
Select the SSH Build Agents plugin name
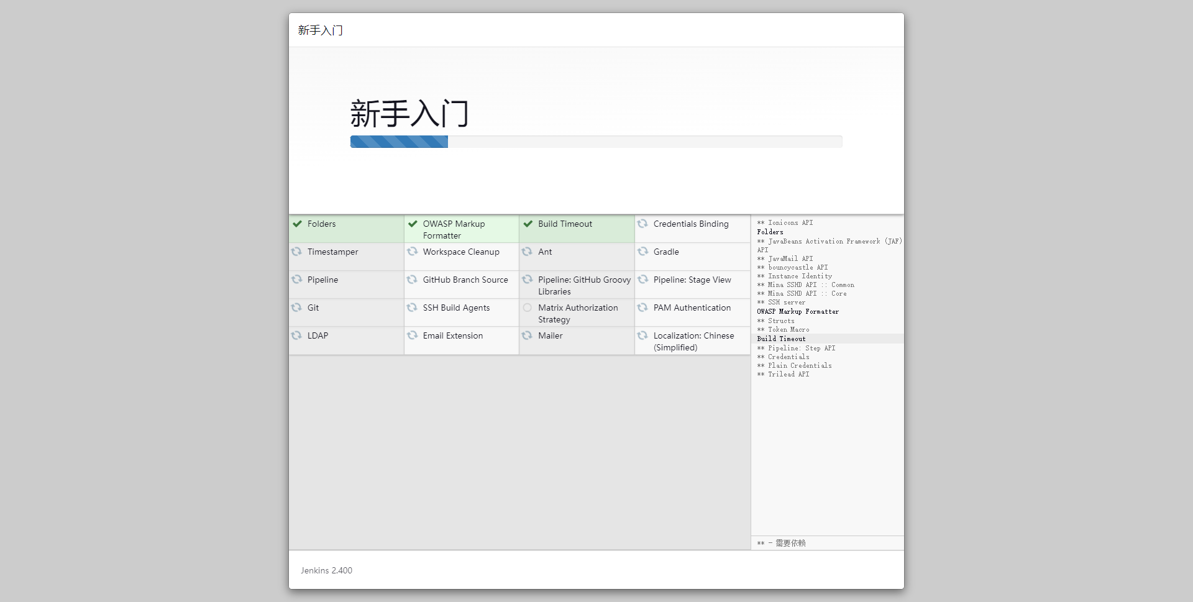click(457, 308)
